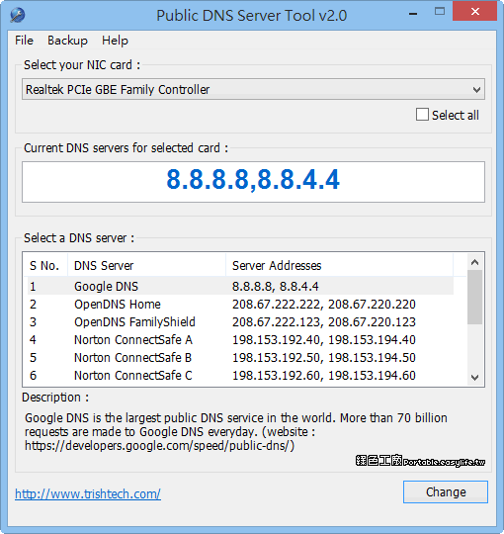This screenshot has width=504, height=534.
Task: Click the DNS Server column header
Action: (146, 265)
